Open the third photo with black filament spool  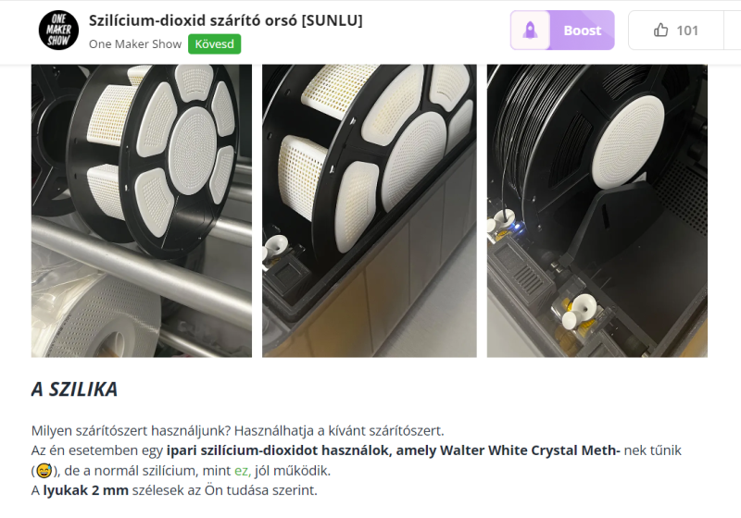(x=597, y=210)
